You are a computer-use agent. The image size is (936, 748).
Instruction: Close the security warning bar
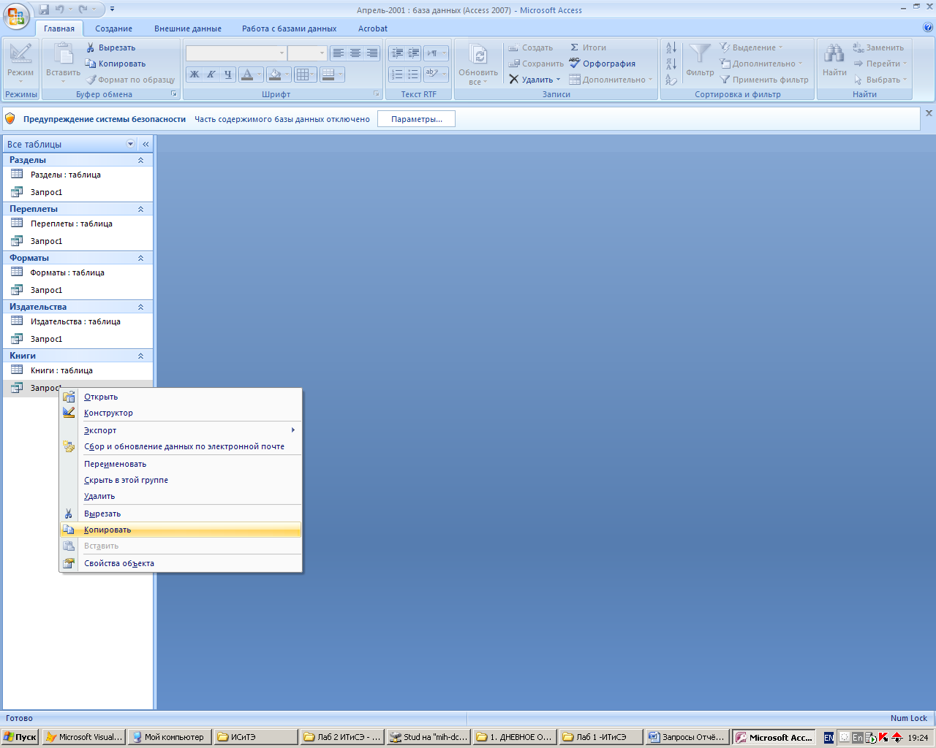(929, 113)
